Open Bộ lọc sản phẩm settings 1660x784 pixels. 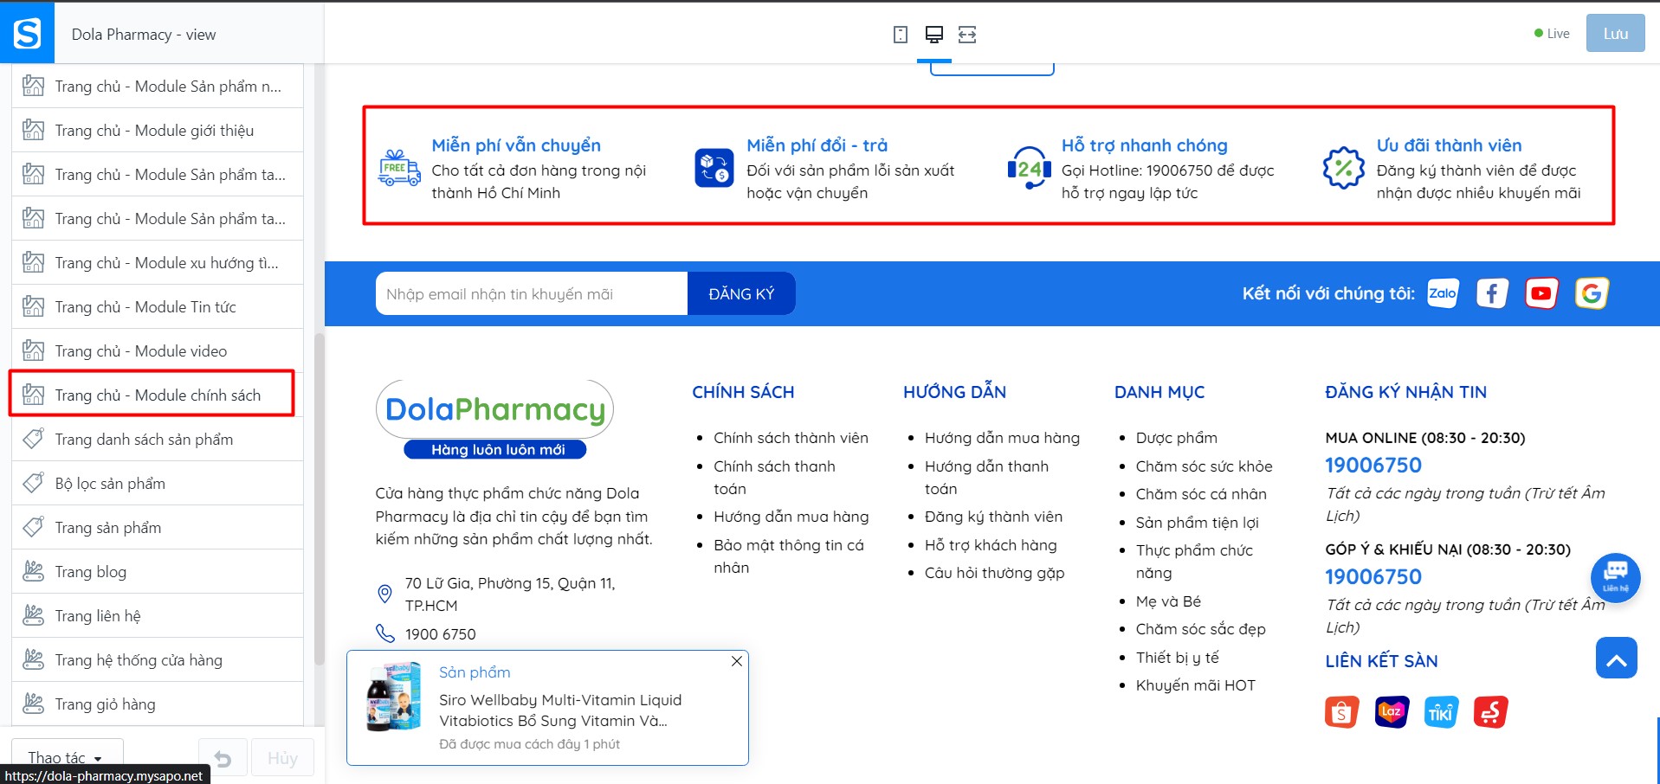158,483
